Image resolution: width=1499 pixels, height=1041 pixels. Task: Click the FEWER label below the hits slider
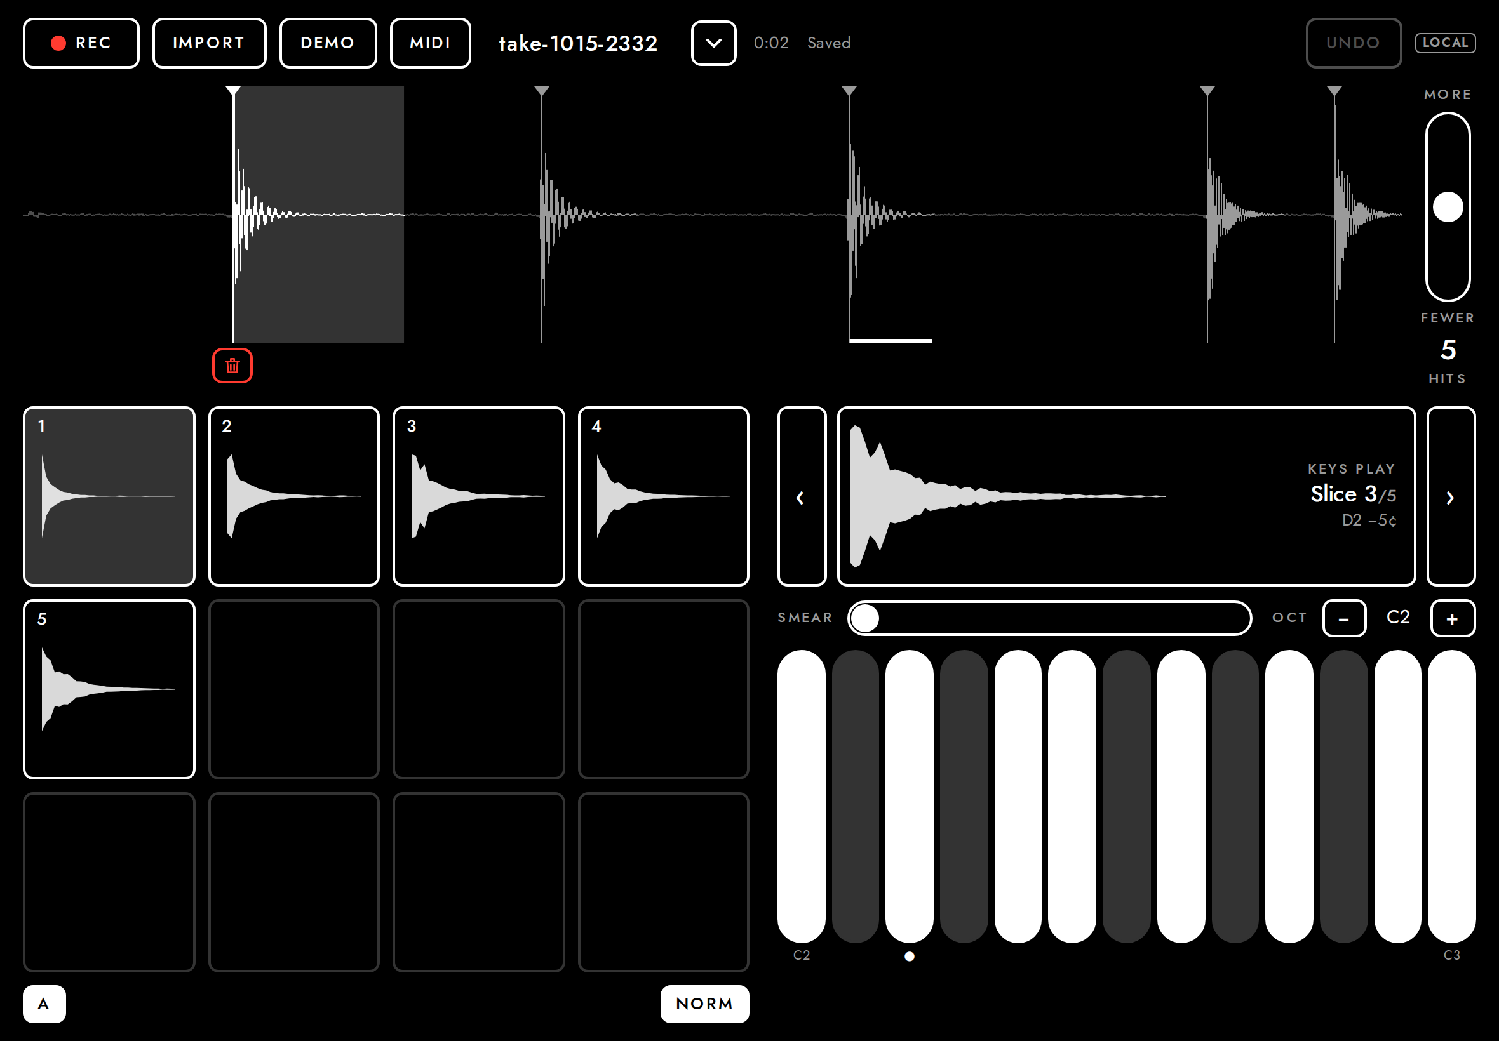pyautogui.click(x=1448, y=318)
